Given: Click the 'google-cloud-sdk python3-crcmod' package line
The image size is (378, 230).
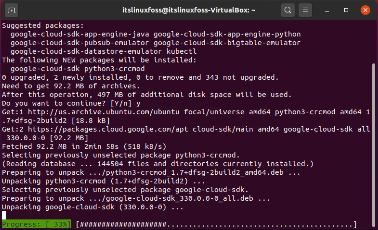Looking at the screenshot, I should 78,69.
